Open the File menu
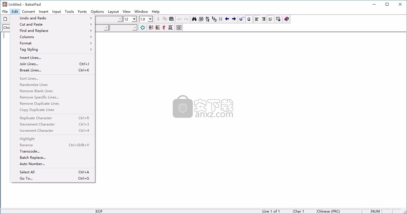Screen dimensions: 407x214 [5, 12]
